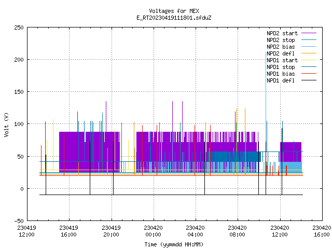
Task: Select the NPD2 bias legend entry
Action: [x=281, y=47]
